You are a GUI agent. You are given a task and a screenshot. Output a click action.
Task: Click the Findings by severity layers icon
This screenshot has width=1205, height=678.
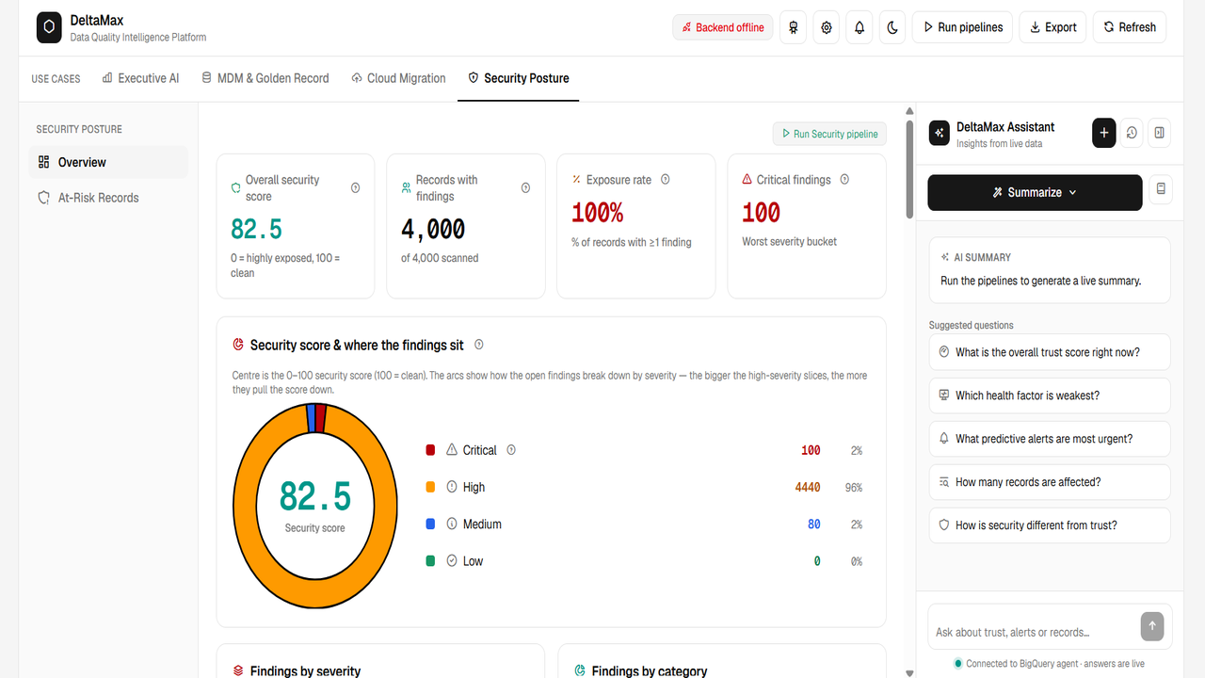pos(238,670)
